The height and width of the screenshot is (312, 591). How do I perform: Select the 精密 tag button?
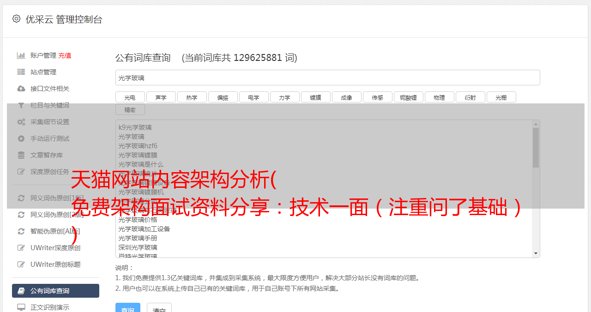(130, 109)
